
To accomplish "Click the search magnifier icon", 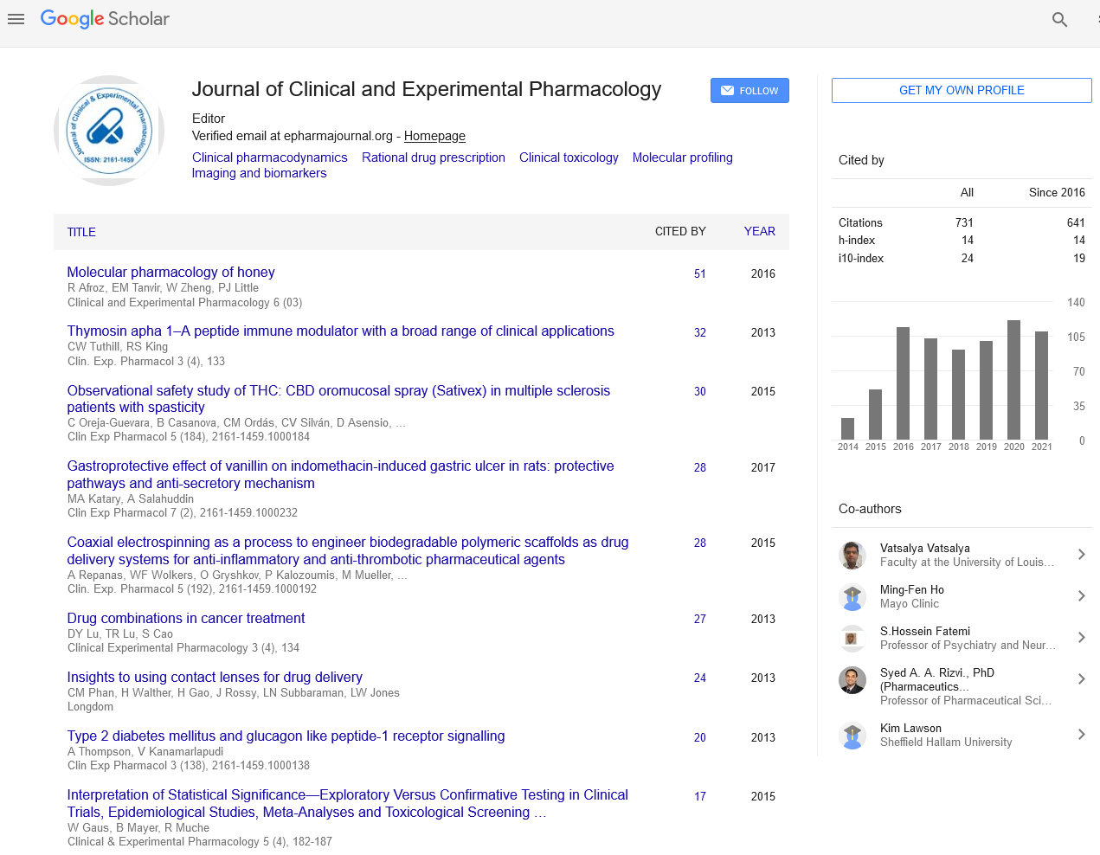I will 1059,19.
